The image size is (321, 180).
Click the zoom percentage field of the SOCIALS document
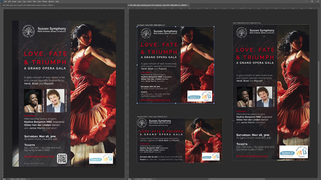coord(130,179)
